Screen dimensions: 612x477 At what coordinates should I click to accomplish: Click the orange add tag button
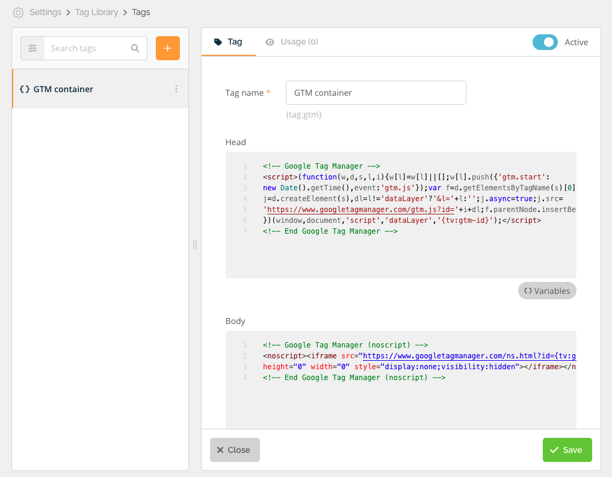(x=167, y=48)
